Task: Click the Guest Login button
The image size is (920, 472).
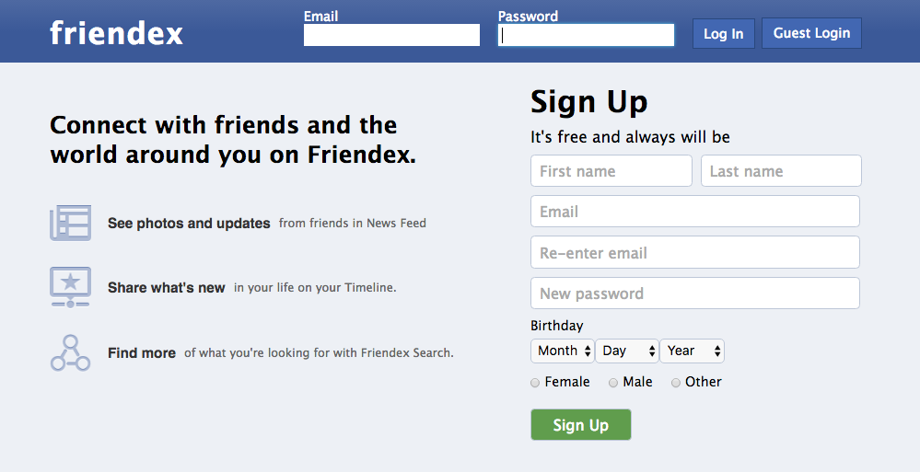Action: (x=811, y=33)
